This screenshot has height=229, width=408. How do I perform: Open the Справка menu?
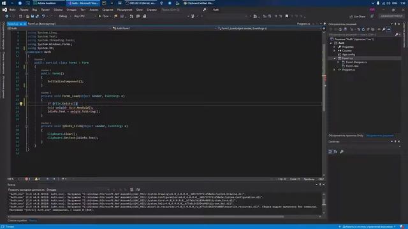tap(152, 10)
